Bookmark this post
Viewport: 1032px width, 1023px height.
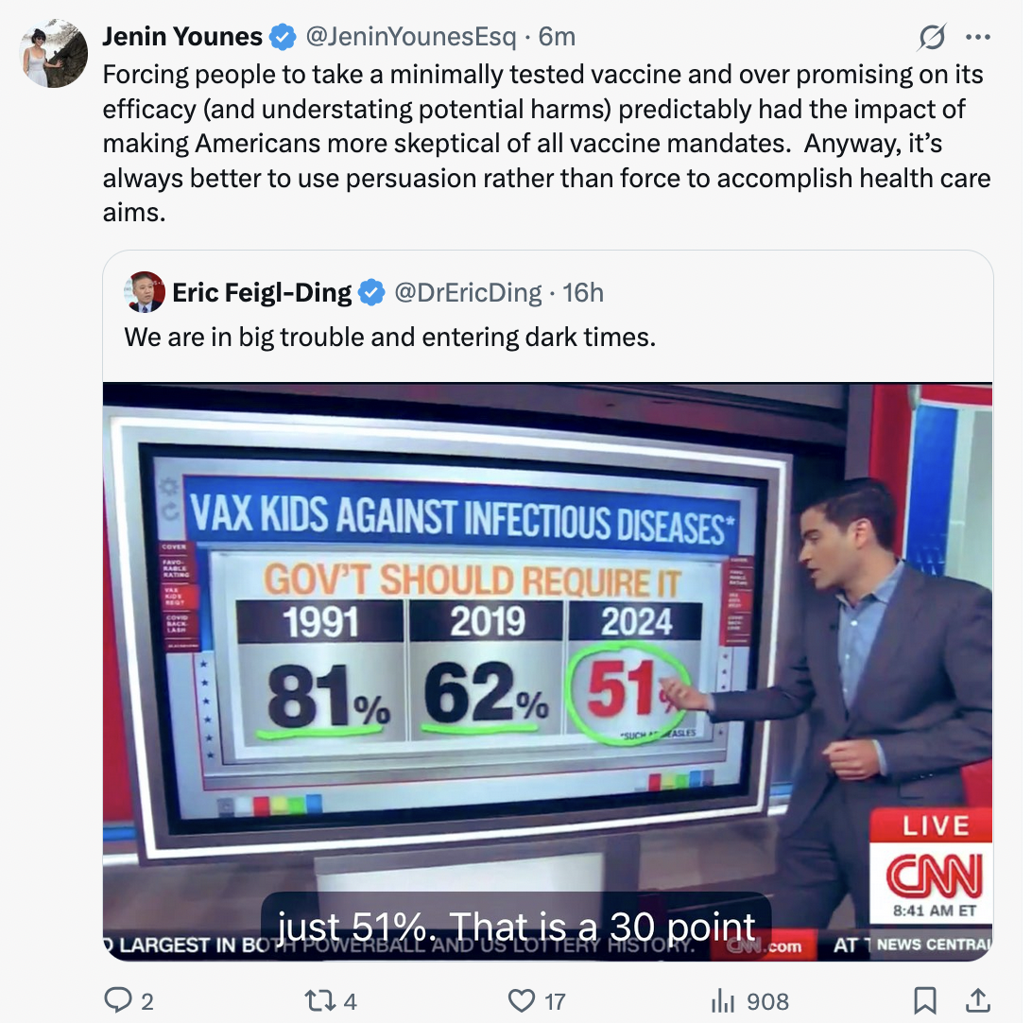(x=926, y=999)
